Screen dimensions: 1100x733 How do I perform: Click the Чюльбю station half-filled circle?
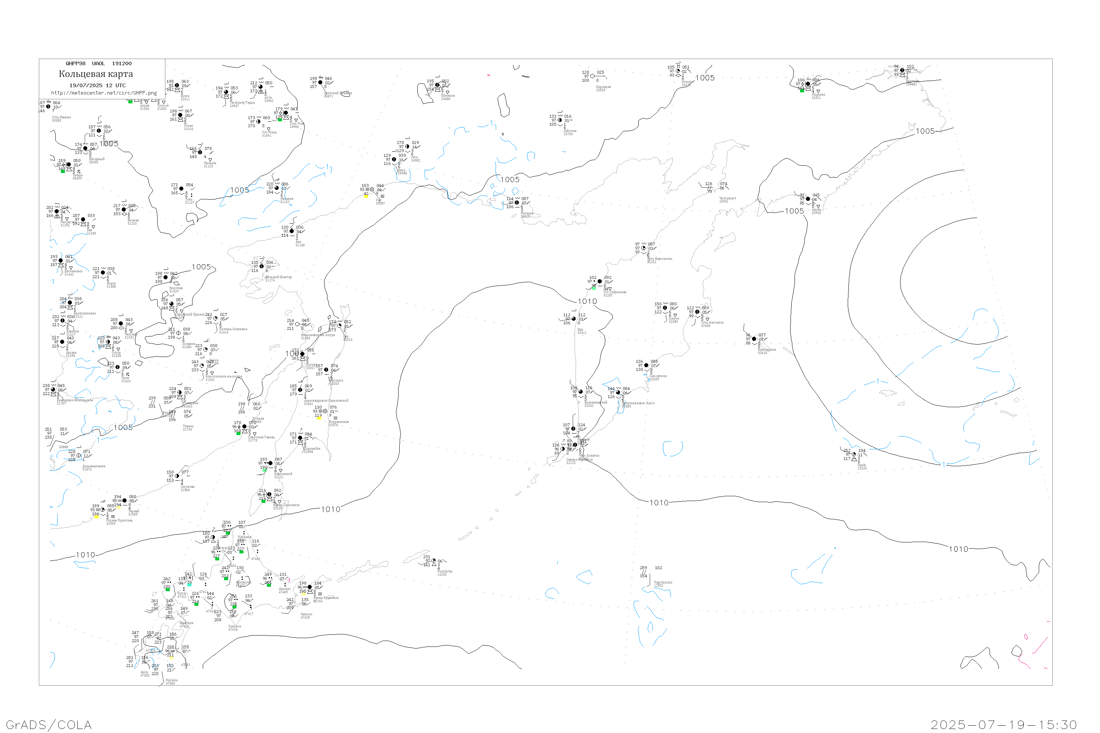tap(200, 152)
